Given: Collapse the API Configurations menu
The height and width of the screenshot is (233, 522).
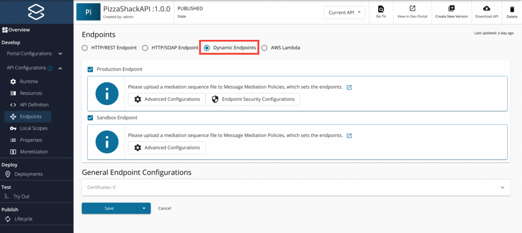Looking at the screenshot, I should pos(60,68).
